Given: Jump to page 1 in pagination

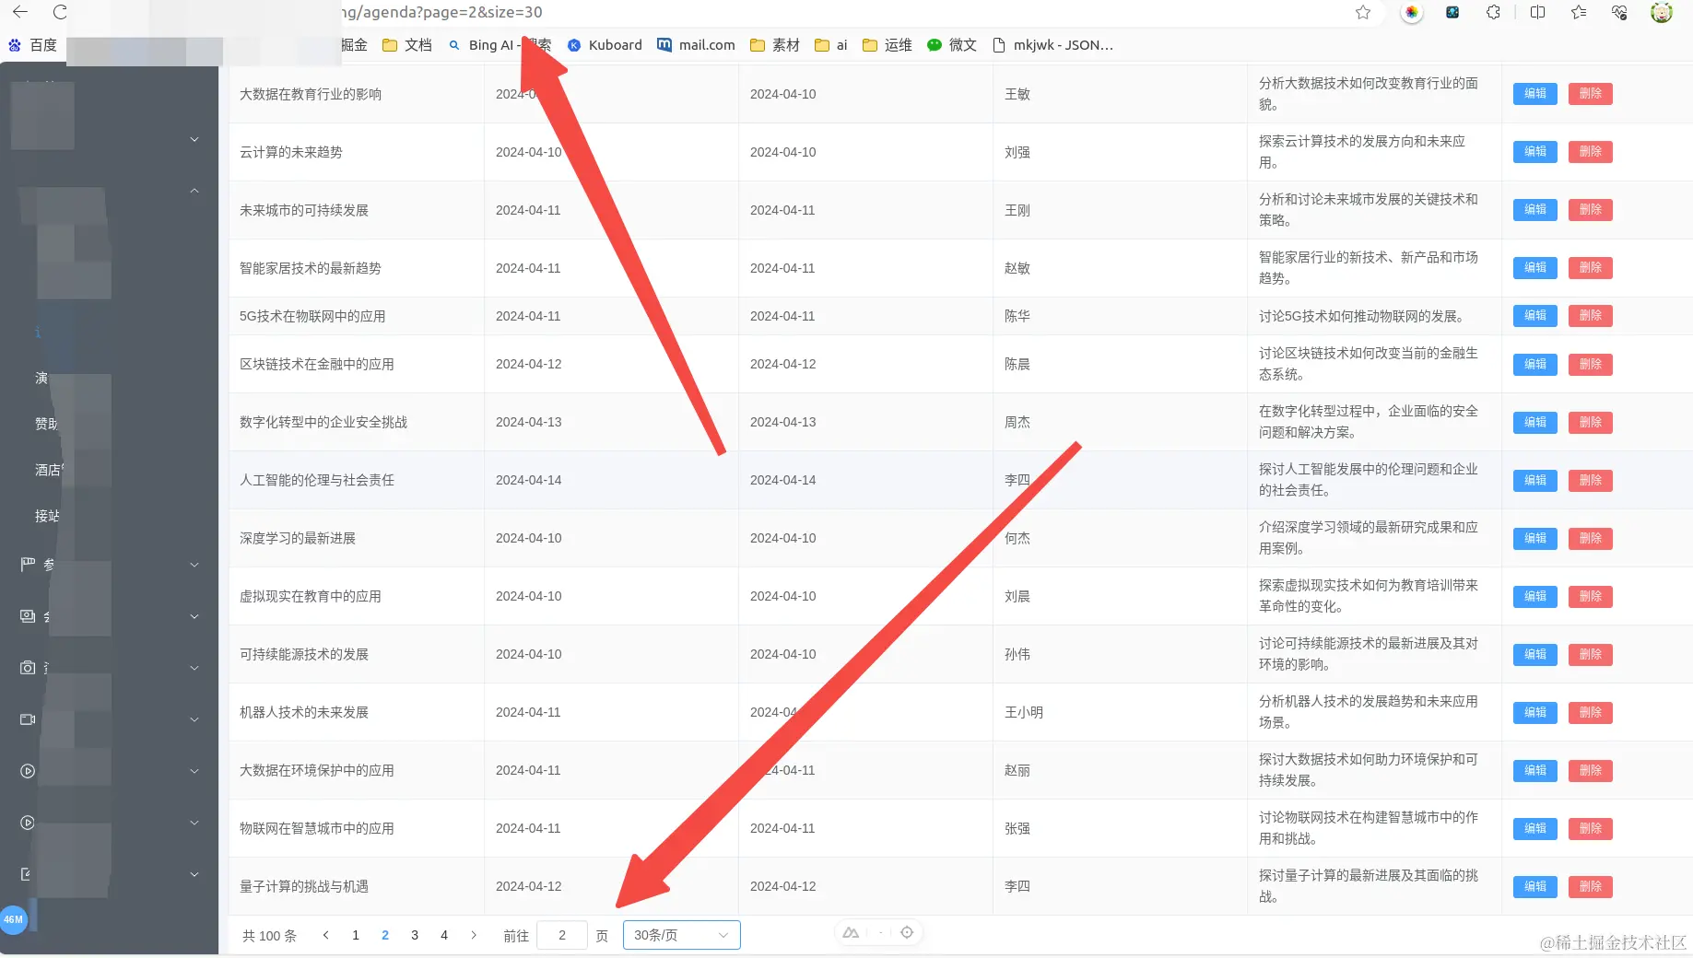Looking at the screenshot, I should click(x=356, y=935).
